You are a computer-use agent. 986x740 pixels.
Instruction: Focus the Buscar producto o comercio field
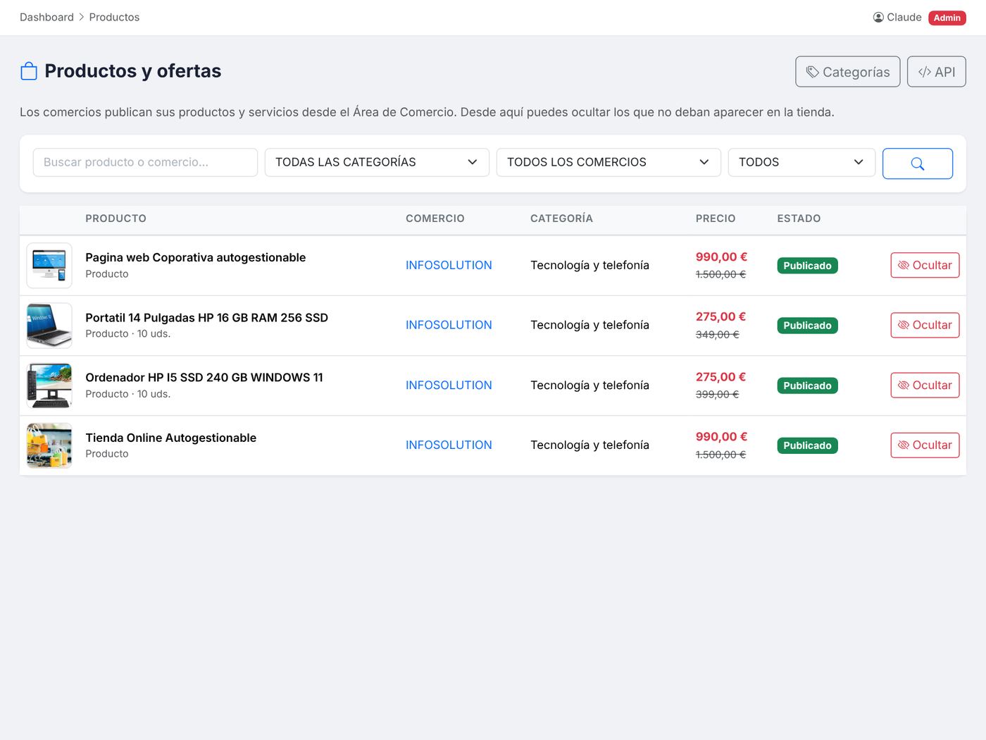[145, 162]
